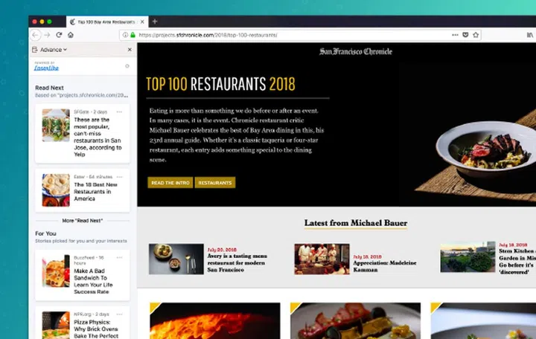Open the Library icon in the toolbar
Screen dimensions: 536x339
(x=530, y=35)
